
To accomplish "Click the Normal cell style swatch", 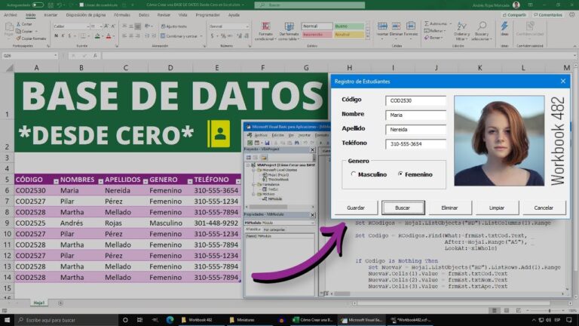I will 317,26.
